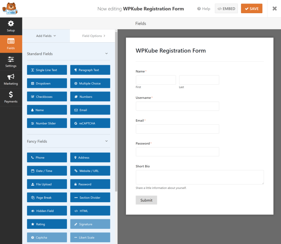Select the WPKube Registration Form preview title
Screen dimensions: 281x244
point(171,51)
